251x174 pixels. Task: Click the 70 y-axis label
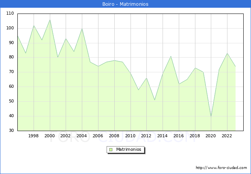pos(11,72)
